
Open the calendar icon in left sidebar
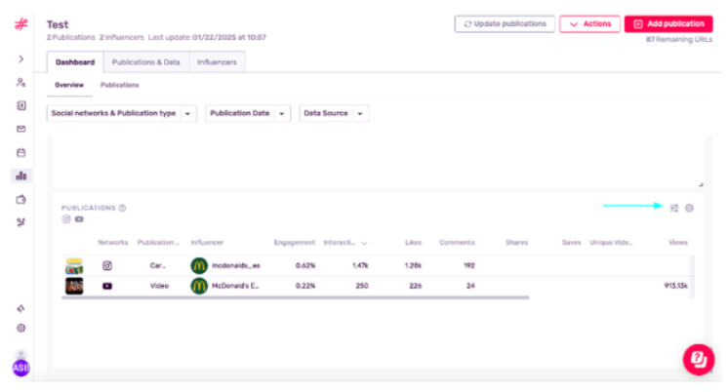(x=20, y=152)
